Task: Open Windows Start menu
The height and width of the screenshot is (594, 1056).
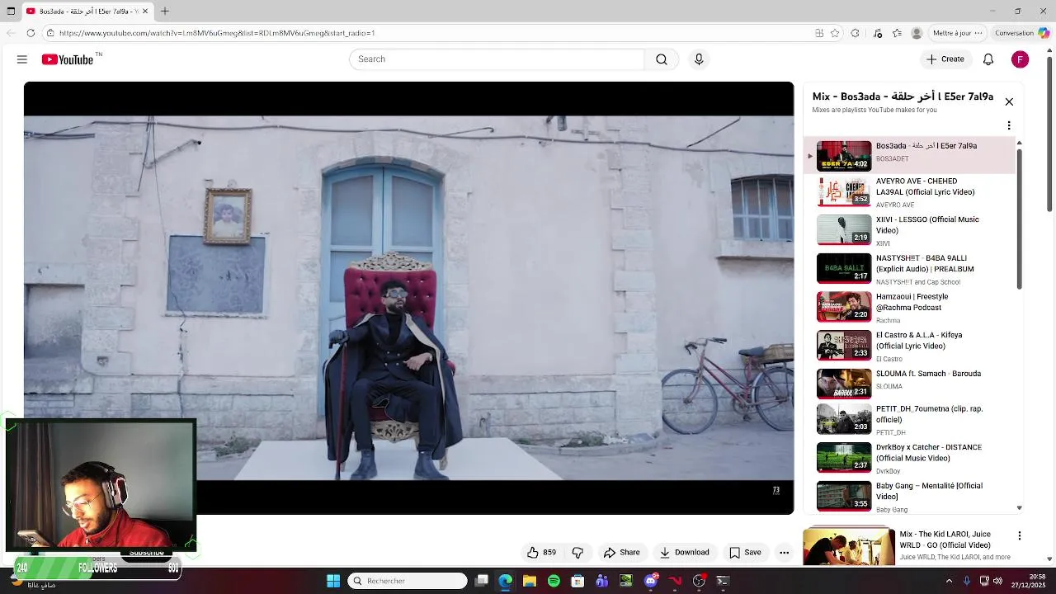Action: 333,581
